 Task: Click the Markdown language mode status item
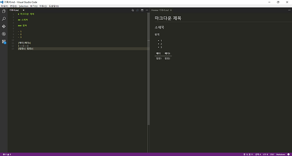click(281, 154)
